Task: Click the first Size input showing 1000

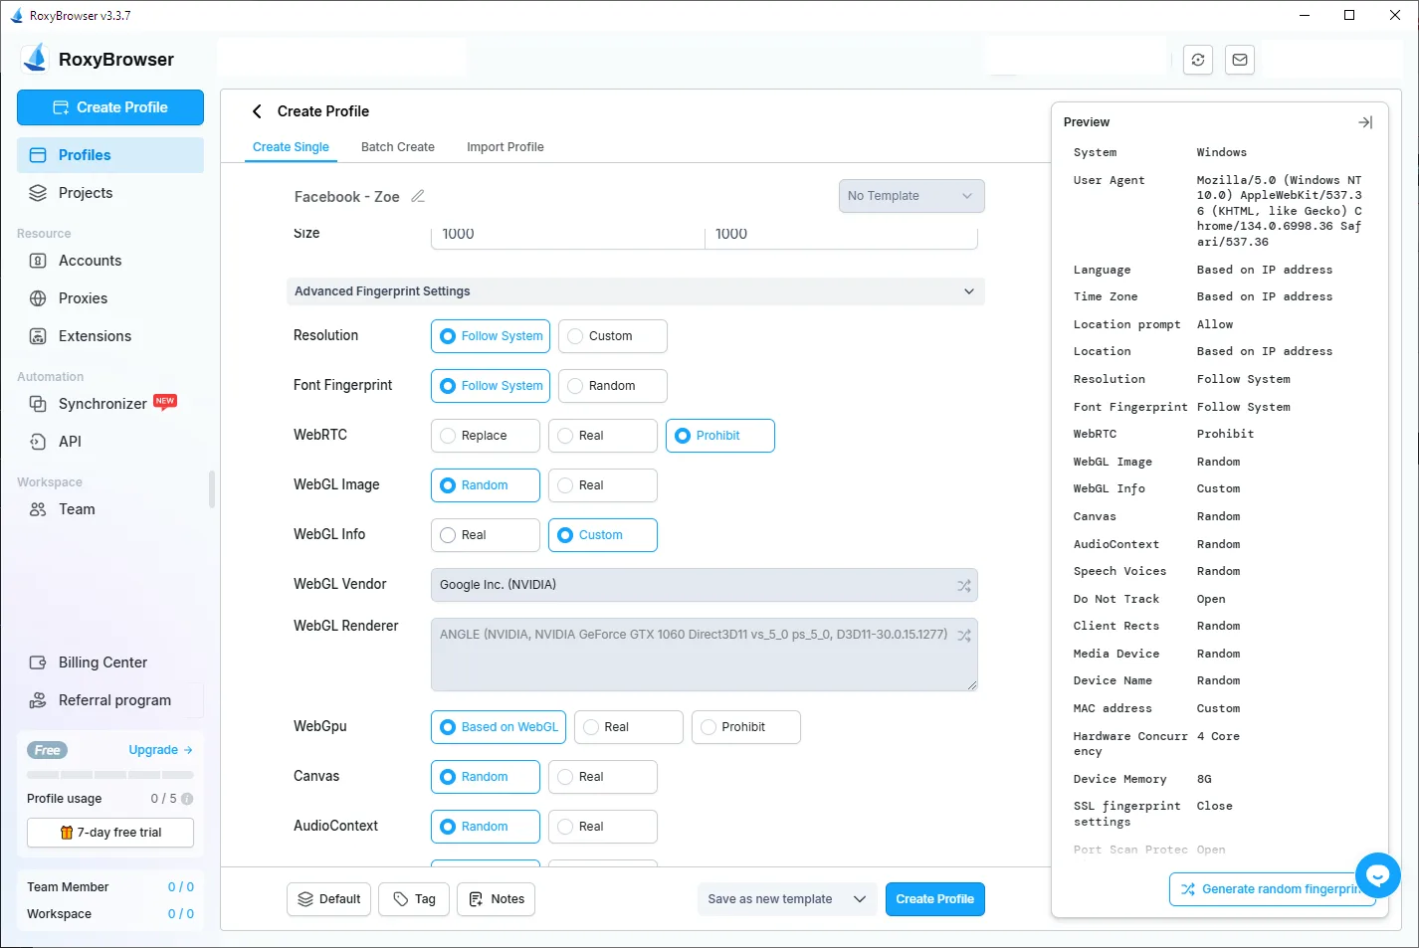Action: (567, 235)
